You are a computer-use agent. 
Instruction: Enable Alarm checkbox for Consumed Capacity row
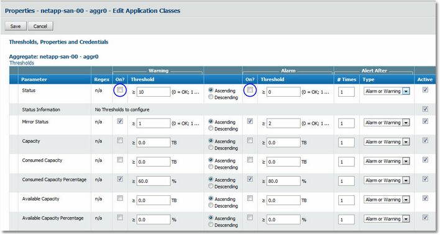click(x=250, y=159)
